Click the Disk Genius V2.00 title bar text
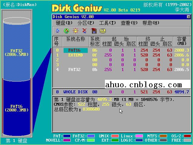Viewport: 193px width, 145px height. 73,17
